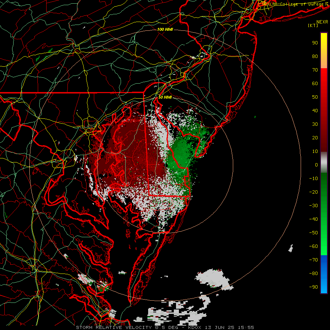Click the "50 NMI" range ring label
The image size is (330, 330).
point(165,97)
